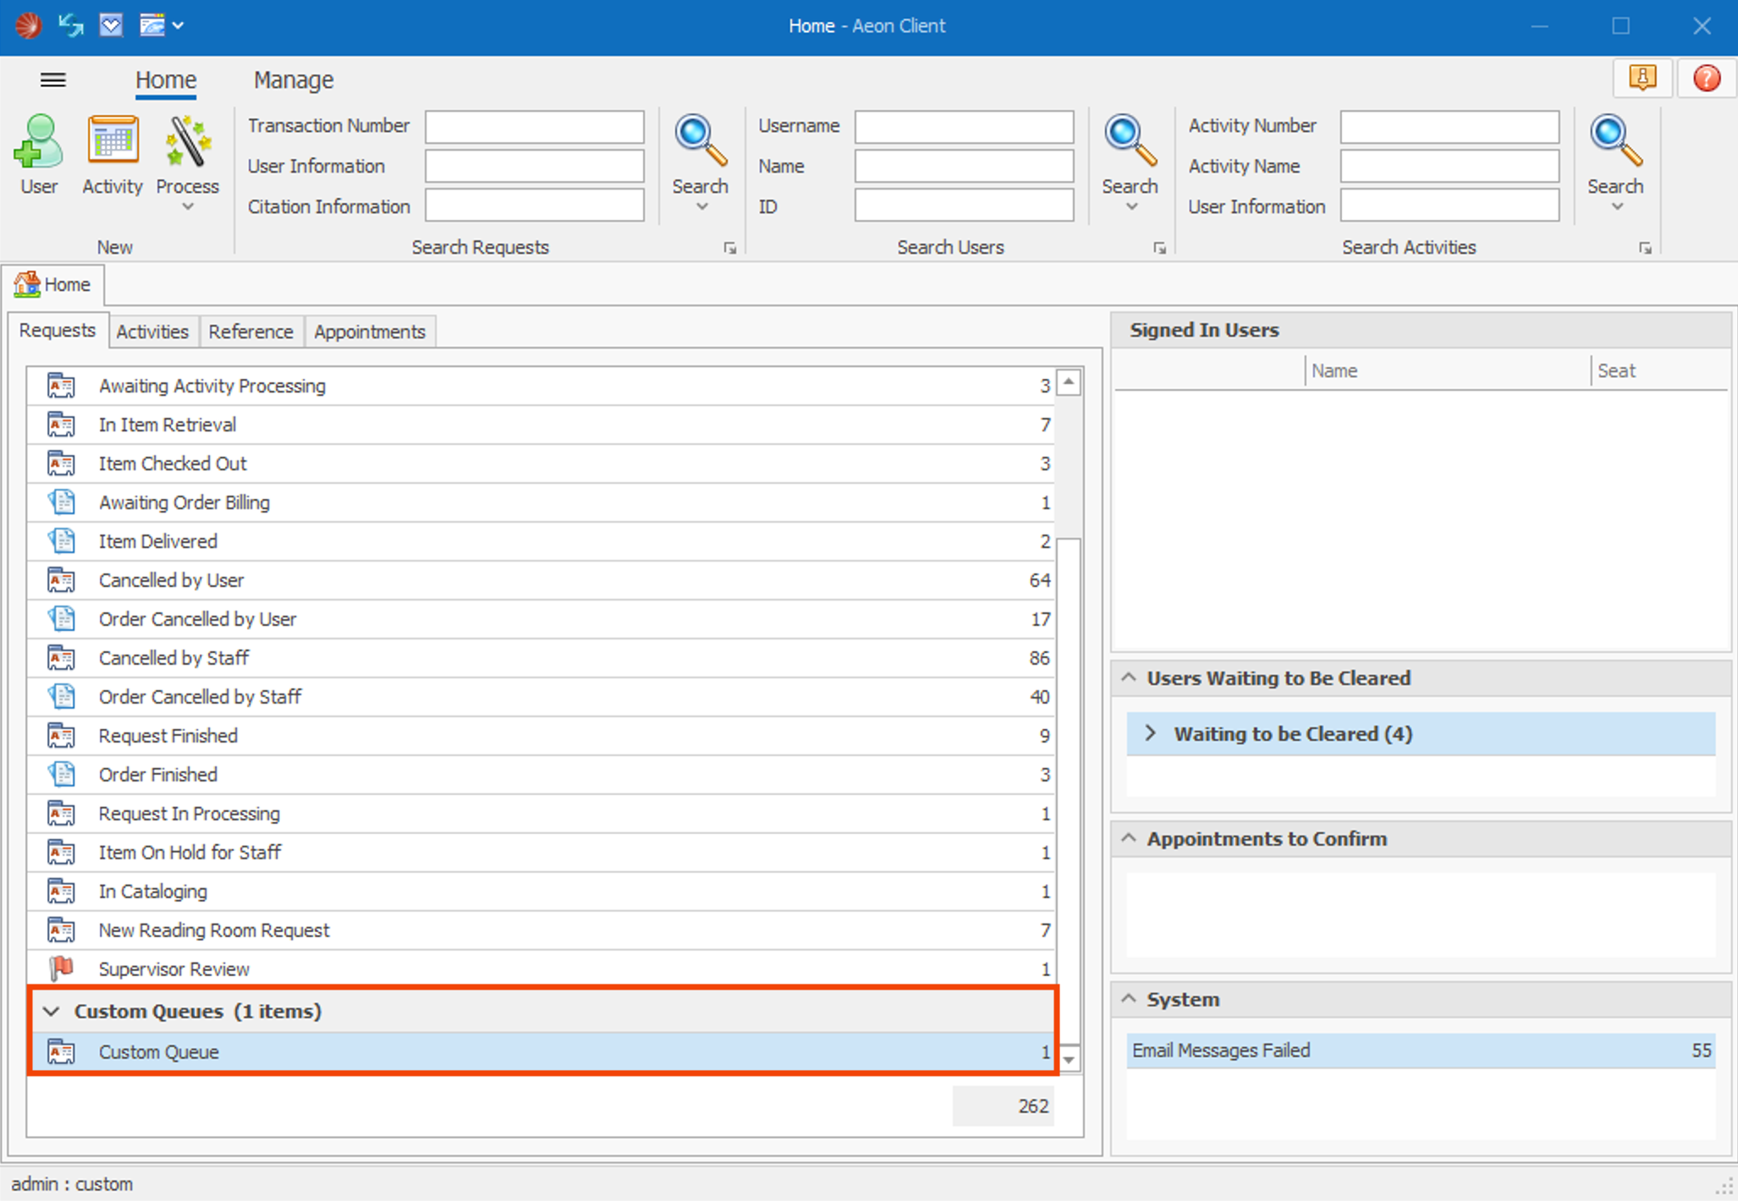Screen dimensions: 1738x1201
Task: Switch to the Manage ribbon tab
Action: (x=293, y=80)
